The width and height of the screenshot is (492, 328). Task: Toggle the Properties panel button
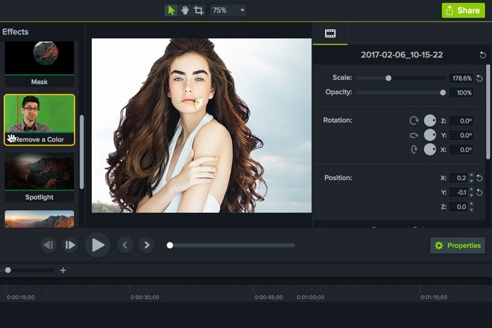(458, 245)
